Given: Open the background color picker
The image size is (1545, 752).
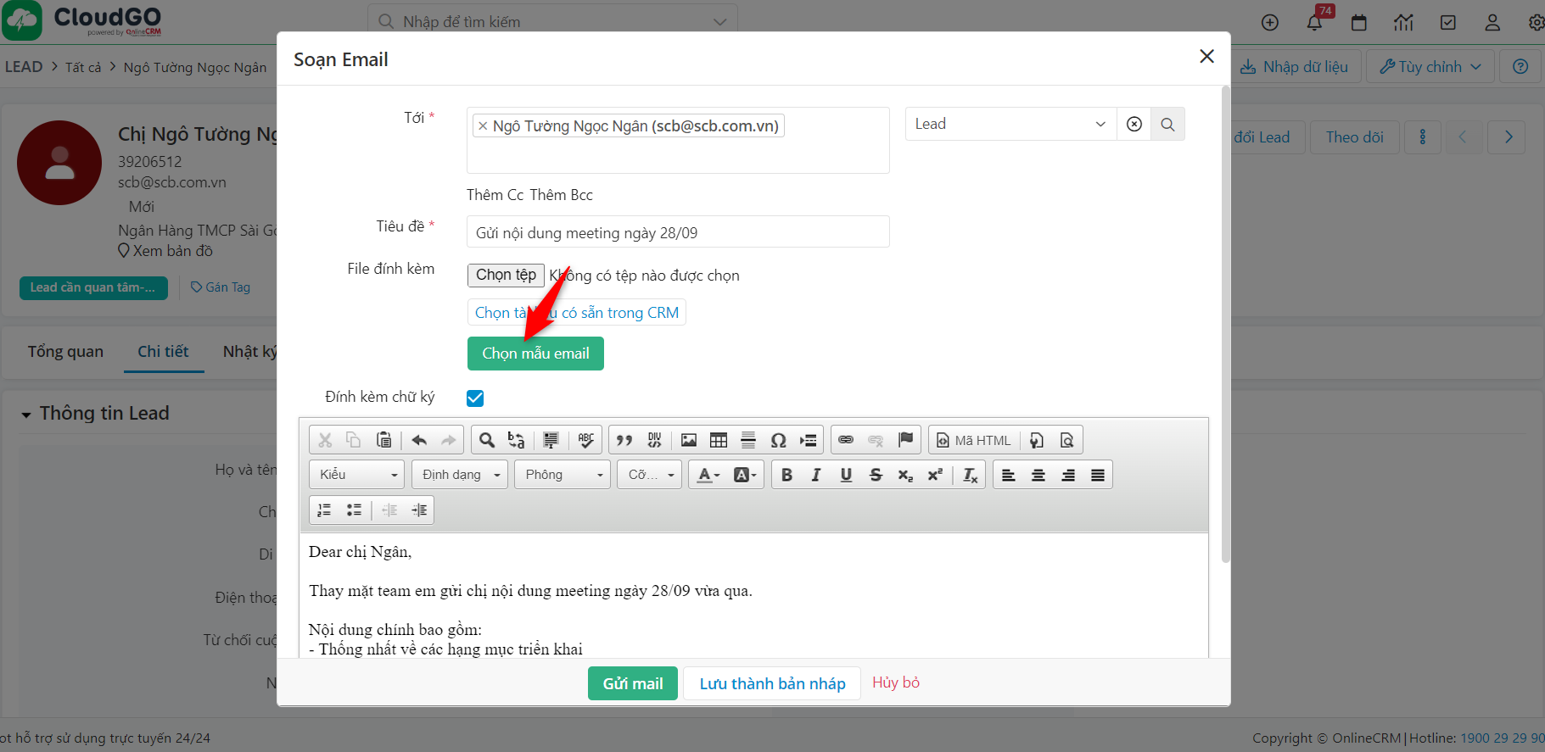Looking at the screenshot, I should [744, 475].
